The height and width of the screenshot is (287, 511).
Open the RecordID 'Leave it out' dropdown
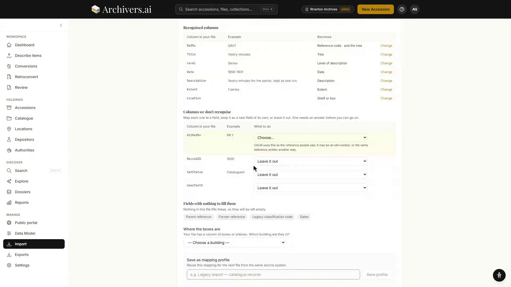(x=311, y=161)
